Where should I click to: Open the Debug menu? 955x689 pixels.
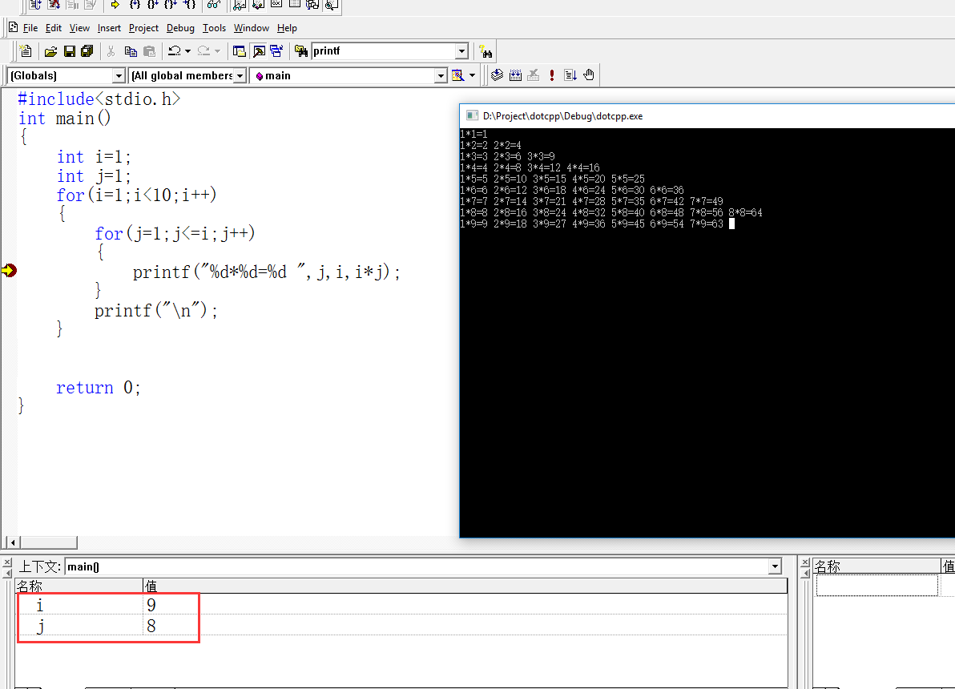pyautogui.click(x=180, y=28)
